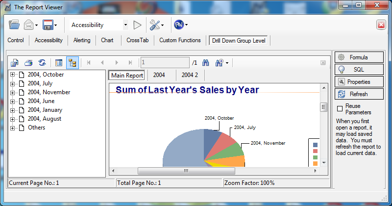Viewport: 392px width, 206px height.
Task: Select Drill Down Group Level tab
Action: (239, 41)
